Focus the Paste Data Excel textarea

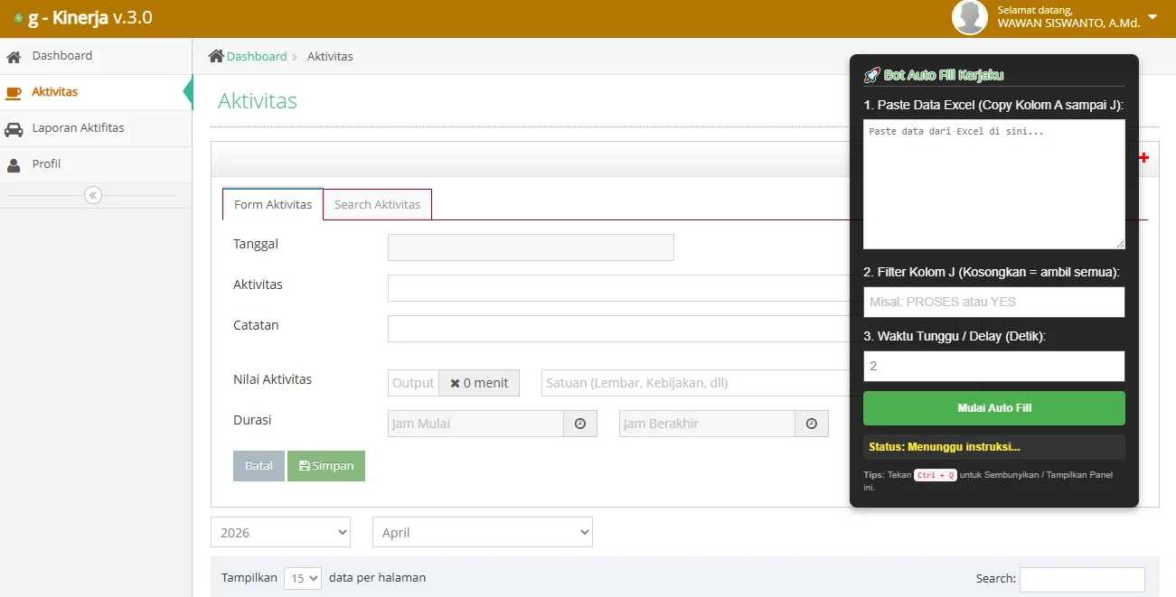tap(994, 184)
